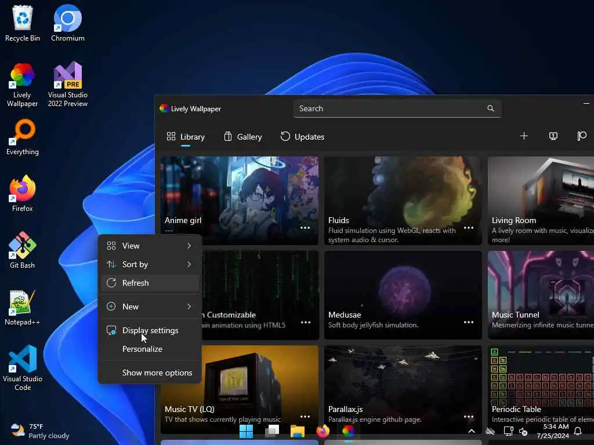Open more options for Parallax.js wallpaper

(469, 417)
